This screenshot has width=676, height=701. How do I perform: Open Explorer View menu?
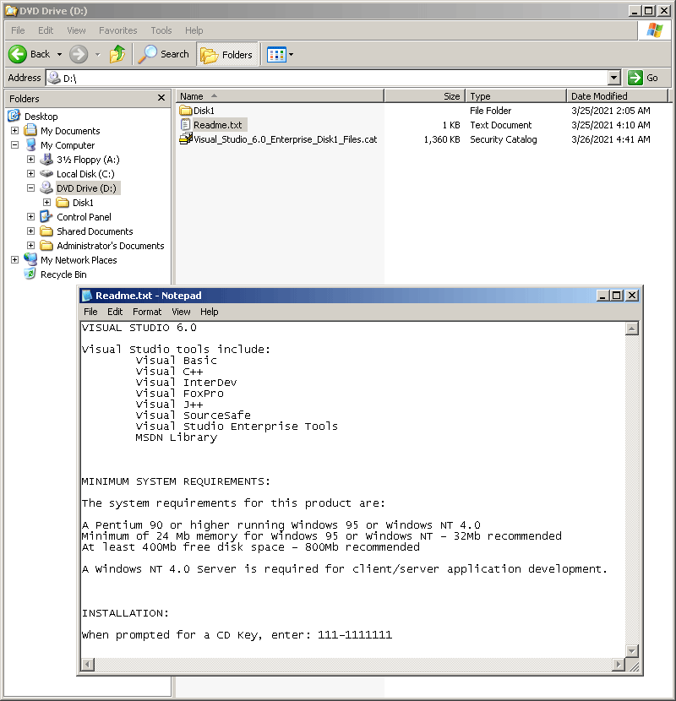coord(77,30)
